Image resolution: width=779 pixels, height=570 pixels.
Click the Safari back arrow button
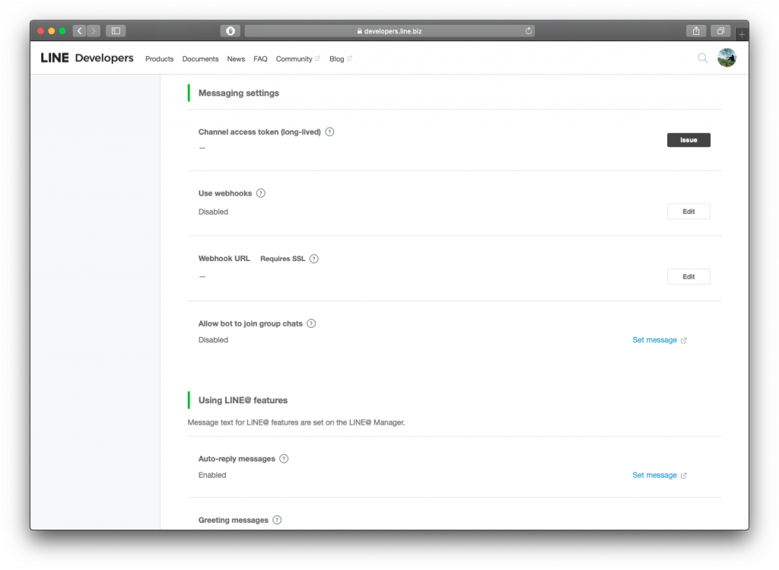tap(79, 30)
